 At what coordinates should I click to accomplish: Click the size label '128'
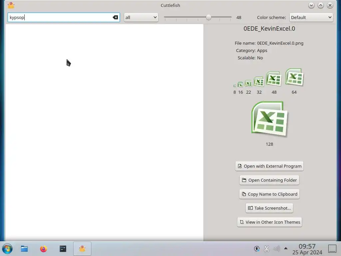pos(269,144)
